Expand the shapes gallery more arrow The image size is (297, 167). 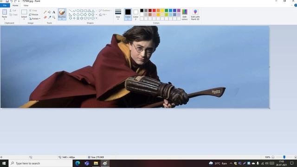(96, 18)
